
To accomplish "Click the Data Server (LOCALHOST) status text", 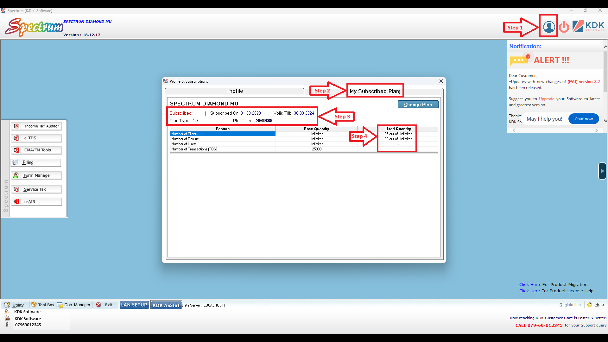I will [x=203, y=305].
